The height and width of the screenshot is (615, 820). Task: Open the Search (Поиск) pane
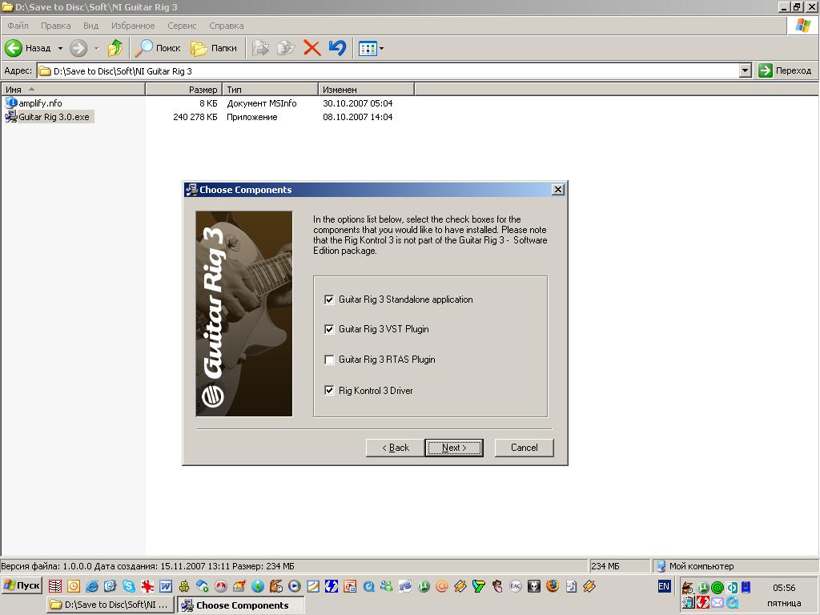158,48
